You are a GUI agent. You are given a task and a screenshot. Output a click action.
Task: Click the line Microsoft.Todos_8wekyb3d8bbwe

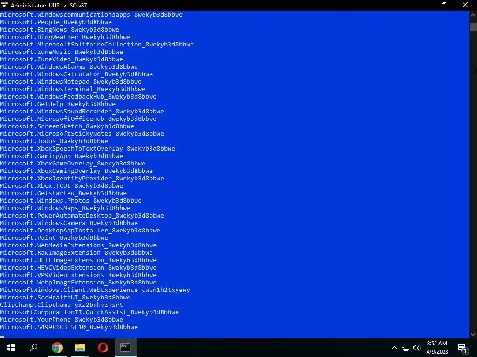(x=54, y=141)
